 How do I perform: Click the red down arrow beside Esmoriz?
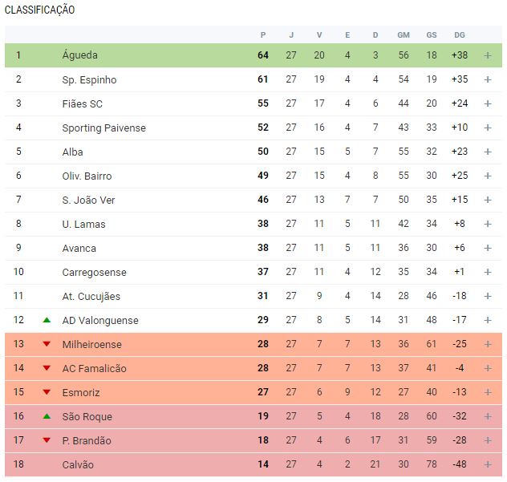coord(47,392)
